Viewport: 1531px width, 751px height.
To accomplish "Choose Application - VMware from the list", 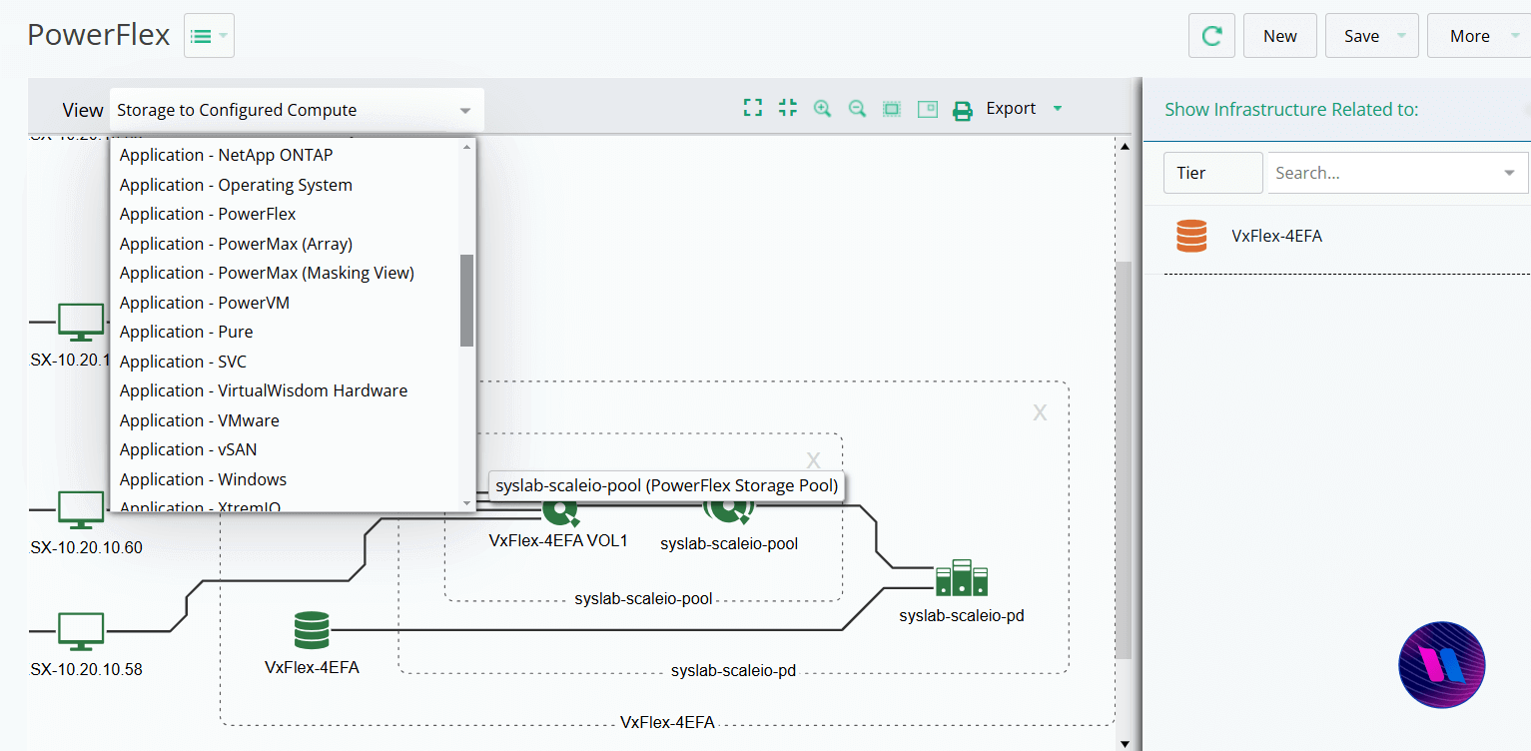I will 200,420.
